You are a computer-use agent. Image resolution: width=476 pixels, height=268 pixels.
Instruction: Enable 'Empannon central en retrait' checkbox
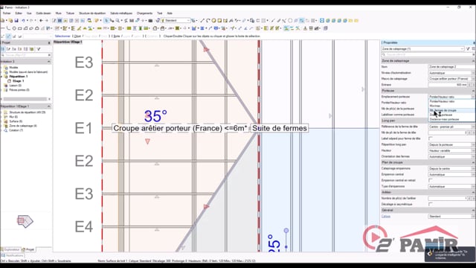pyautogui.click(x=431, y=180)
